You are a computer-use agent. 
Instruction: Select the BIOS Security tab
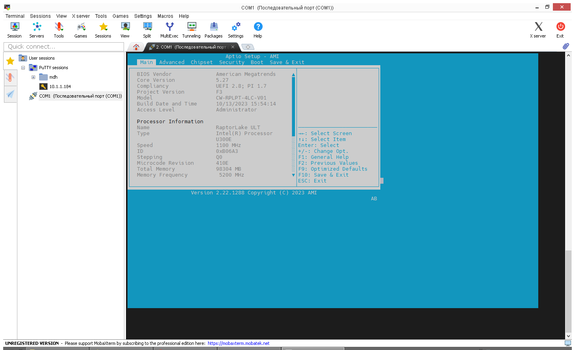pos(232,62)
